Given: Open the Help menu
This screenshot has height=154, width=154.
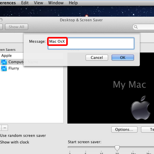Looking at the screenshot, I should point(73,3).
